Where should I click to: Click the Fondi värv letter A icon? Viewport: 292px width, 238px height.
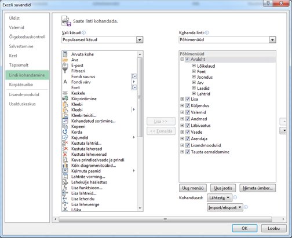(65, 82)
